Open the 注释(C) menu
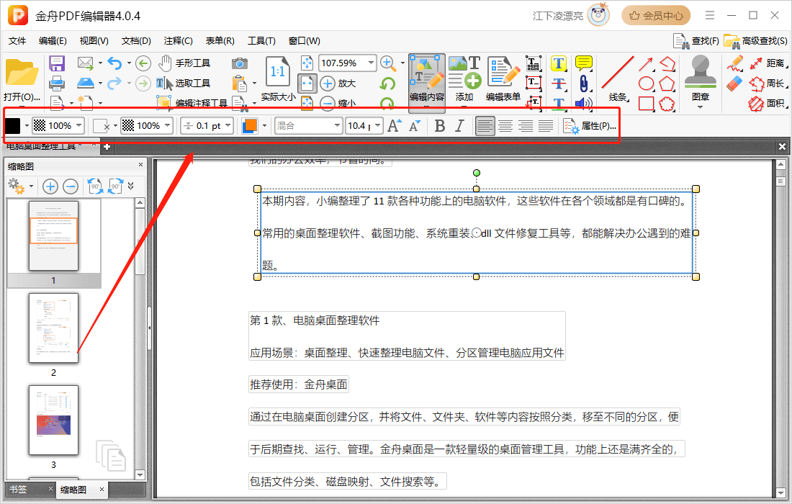The image size is (792, 504). [x=178, y=41]
